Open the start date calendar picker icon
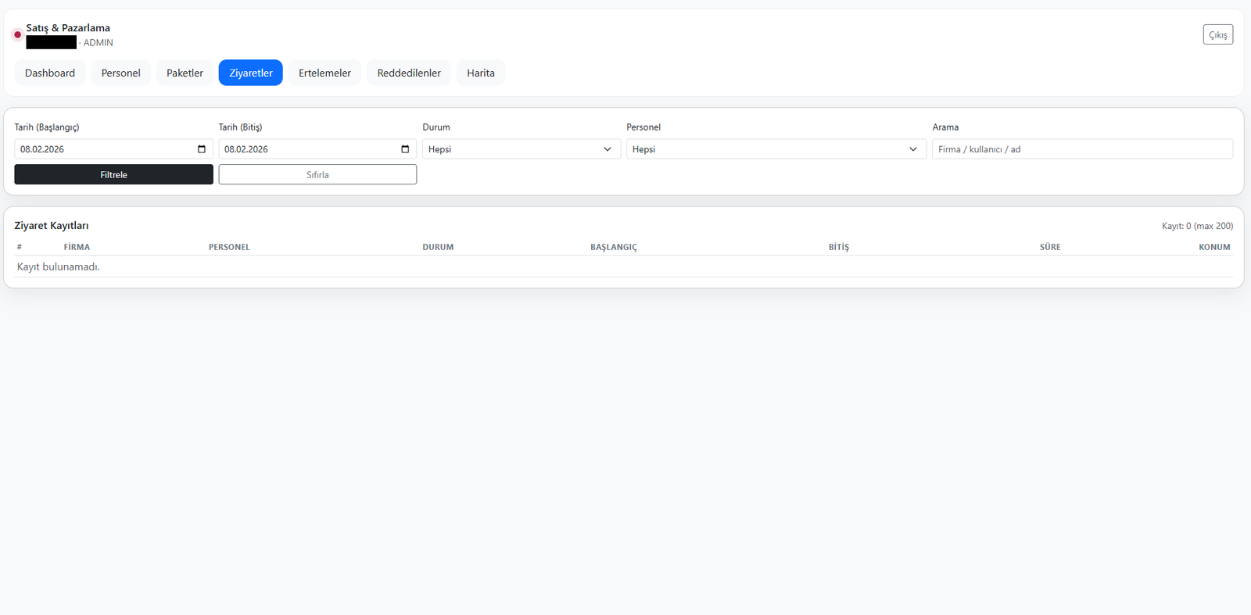Viewport: 1251px width, 615px height. pos(202,149)
